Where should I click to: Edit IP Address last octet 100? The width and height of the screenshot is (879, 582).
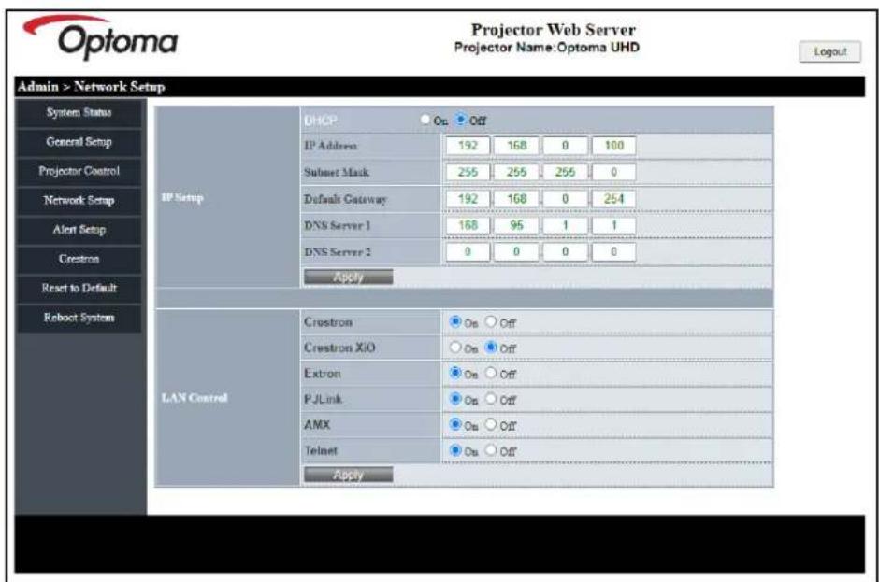tap(613, 146)
